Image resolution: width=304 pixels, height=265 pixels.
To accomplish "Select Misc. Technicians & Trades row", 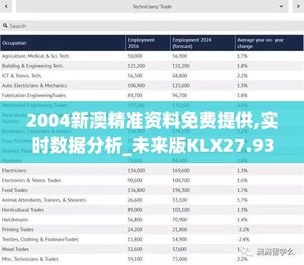I will click(152, 259).
